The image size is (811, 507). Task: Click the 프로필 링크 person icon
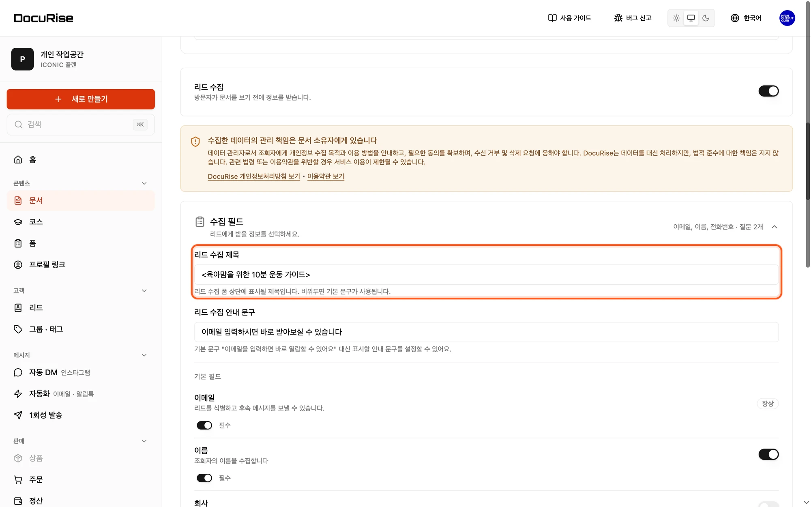18,264
